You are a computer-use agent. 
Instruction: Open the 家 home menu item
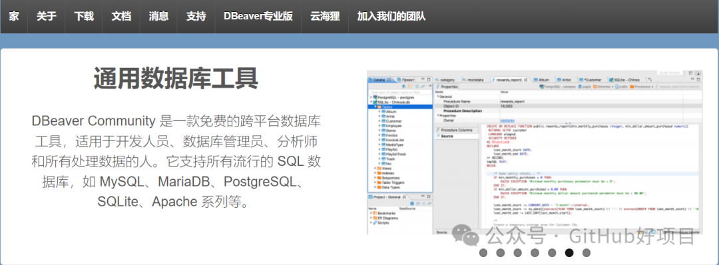coord(14,17)
